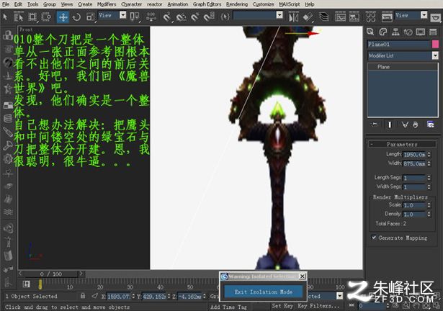Click the time slider showing 0 / 100
The width and height of the screenshot is (443, 311).
coord(51,274)
